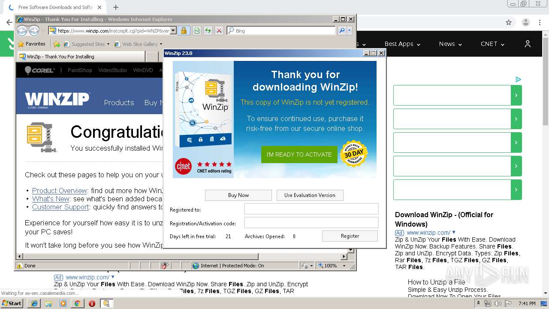Close the Chrome tab with X

(100, 7)
